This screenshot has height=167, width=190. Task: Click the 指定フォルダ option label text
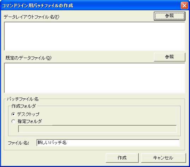[30, 121]
